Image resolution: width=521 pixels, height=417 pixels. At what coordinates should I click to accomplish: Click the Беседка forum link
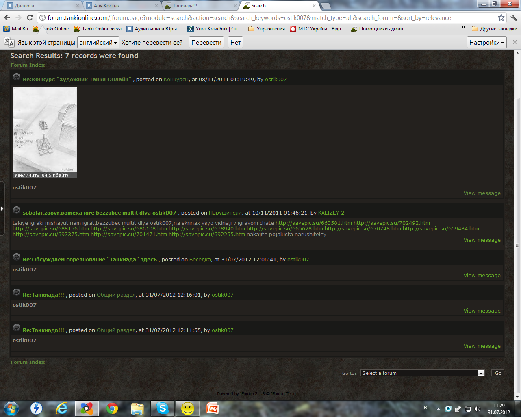click(x=200, y=260)
